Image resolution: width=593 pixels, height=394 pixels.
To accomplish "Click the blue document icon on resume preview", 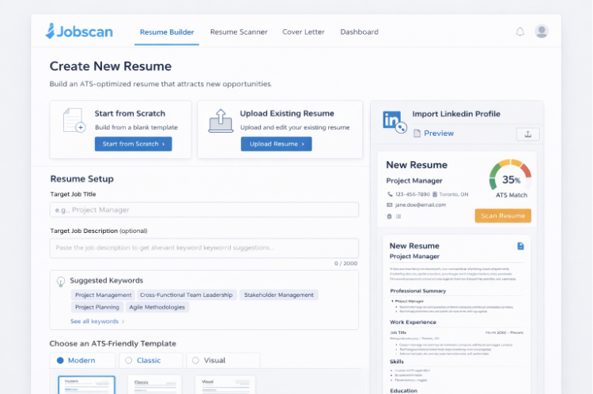I will 520,246.
